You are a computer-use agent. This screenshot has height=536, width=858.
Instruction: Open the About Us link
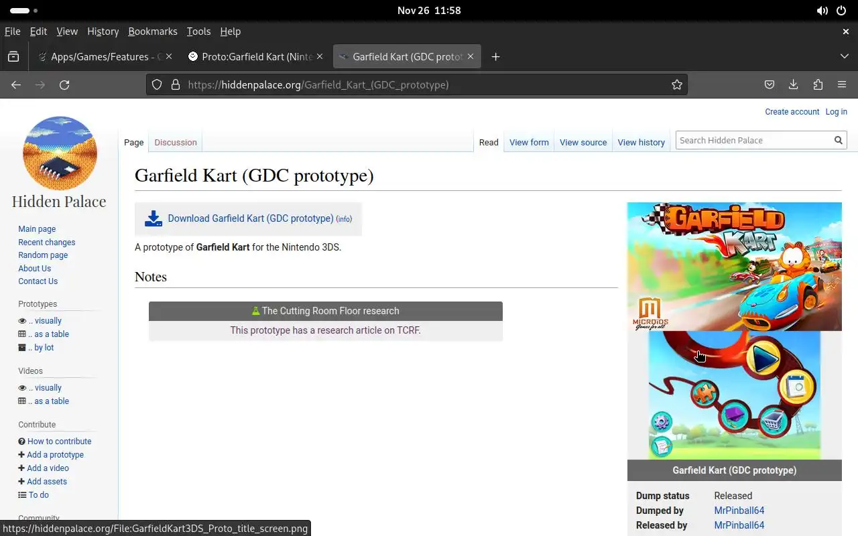[35, 269]
